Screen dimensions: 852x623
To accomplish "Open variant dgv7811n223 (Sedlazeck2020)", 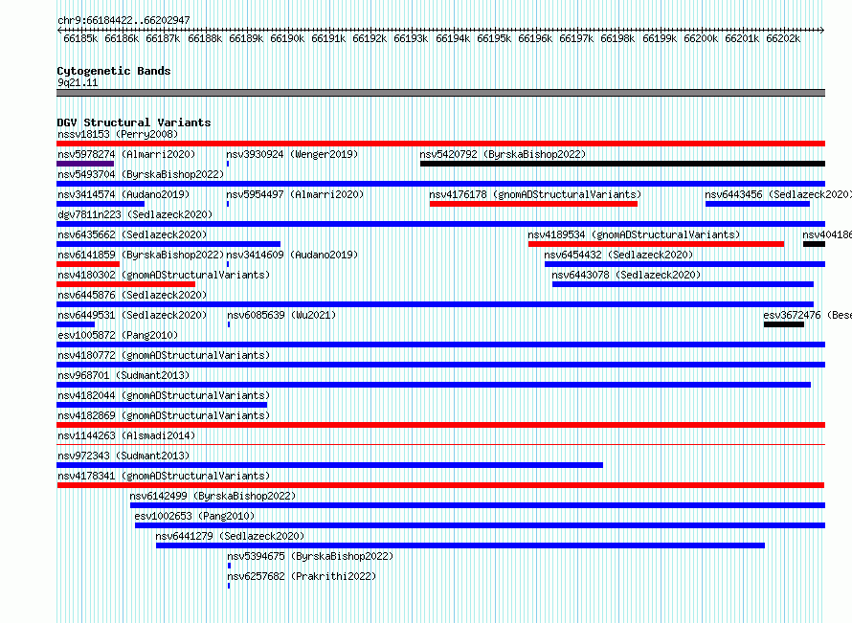I will tap(135, 214).
